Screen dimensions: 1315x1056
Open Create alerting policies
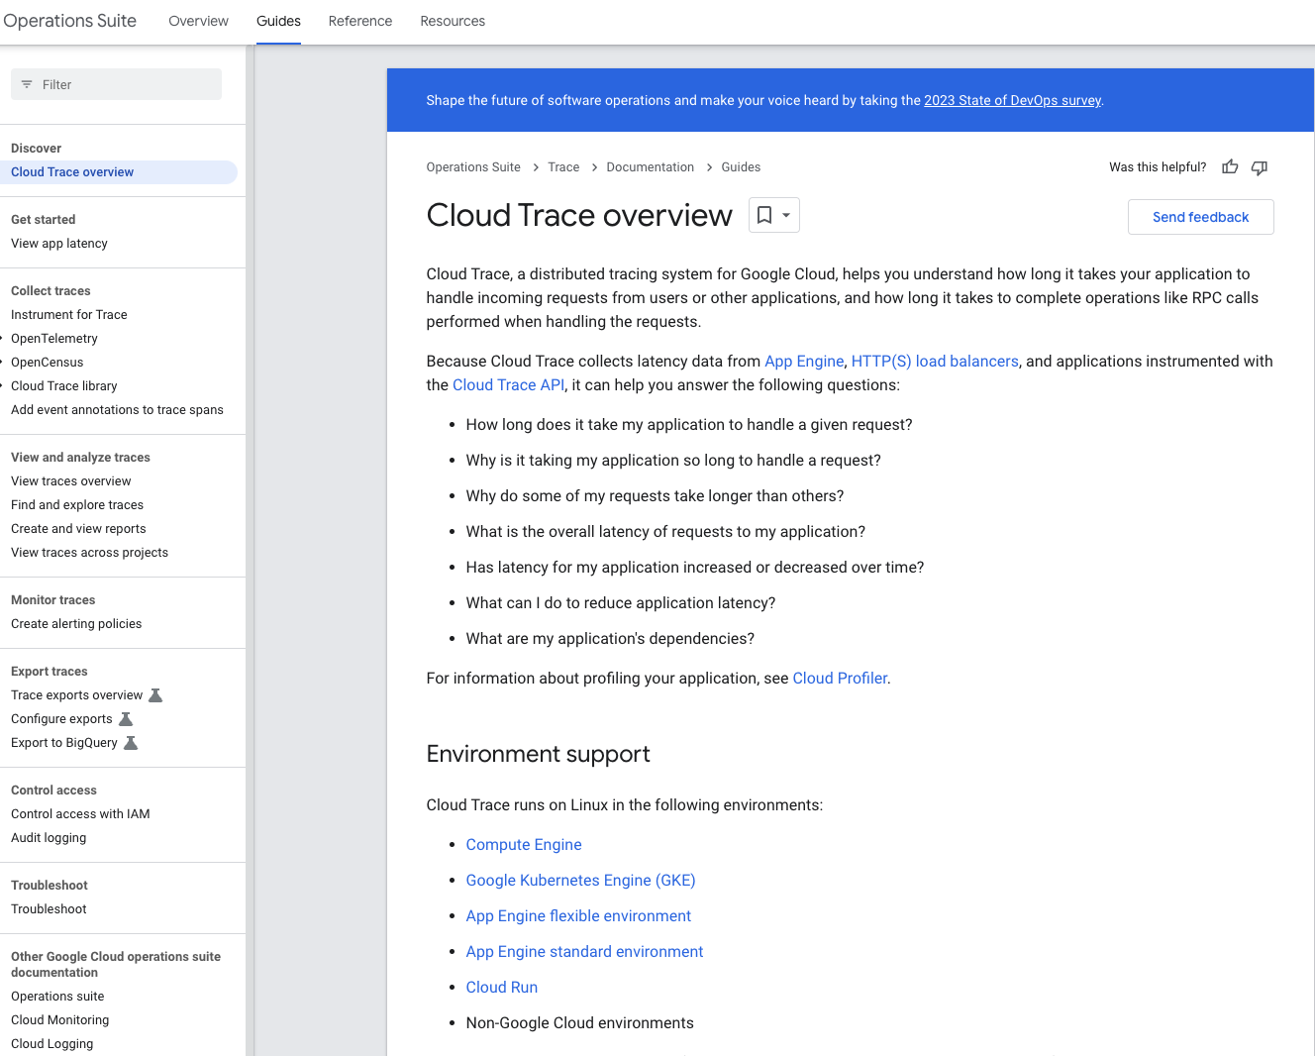(x=76, y=624)
